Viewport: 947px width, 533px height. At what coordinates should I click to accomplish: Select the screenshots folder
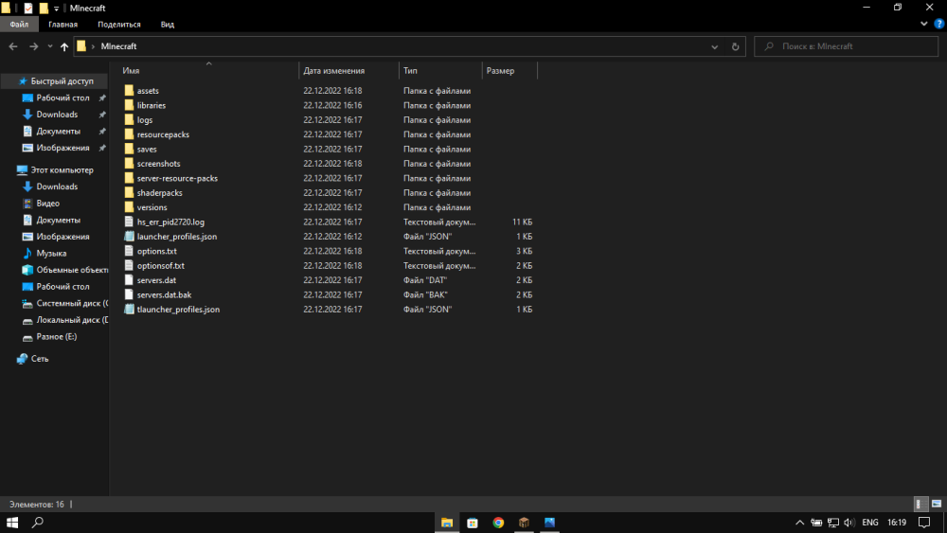[x=158, y=164]
